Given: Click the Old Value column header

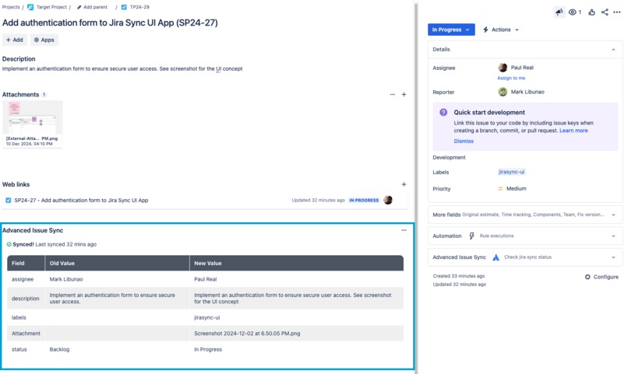Looking at the screenshot, I should click(117, 264).
